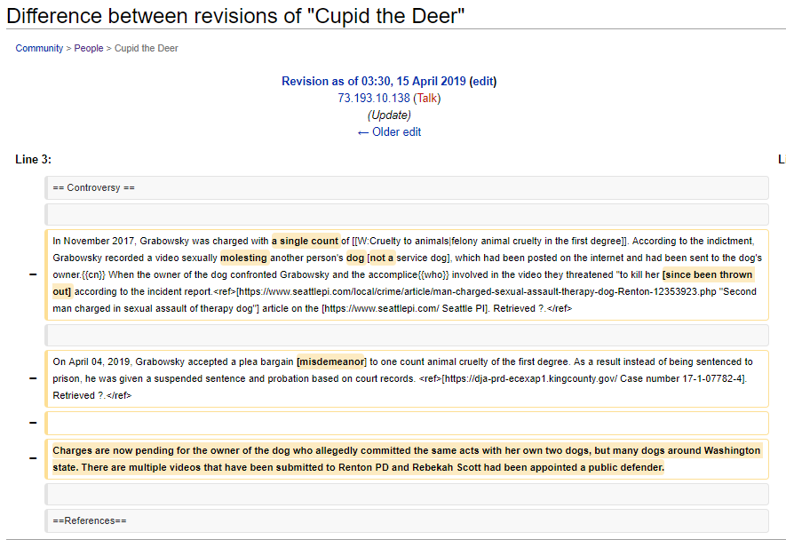Click highlighted words 'a single count'
Screen dimensions: 786x540
[x=306, y=241]
